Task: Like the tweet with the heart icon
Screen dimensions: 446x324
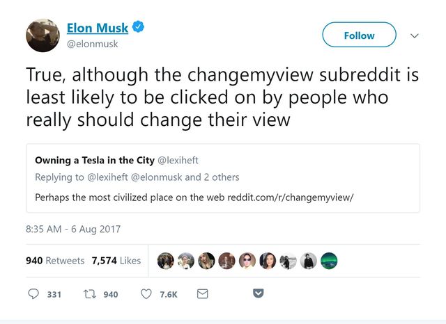Action: (146, 294)
